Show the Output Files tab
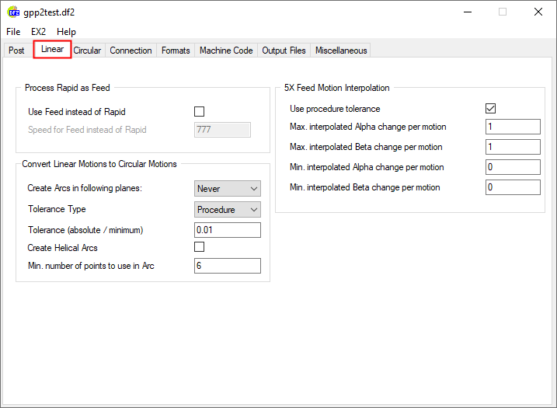 click(x=284, y=51)
